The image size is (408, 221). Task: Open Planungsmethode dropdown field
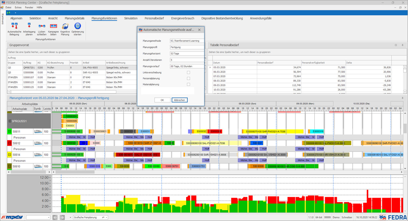(187, 41)
